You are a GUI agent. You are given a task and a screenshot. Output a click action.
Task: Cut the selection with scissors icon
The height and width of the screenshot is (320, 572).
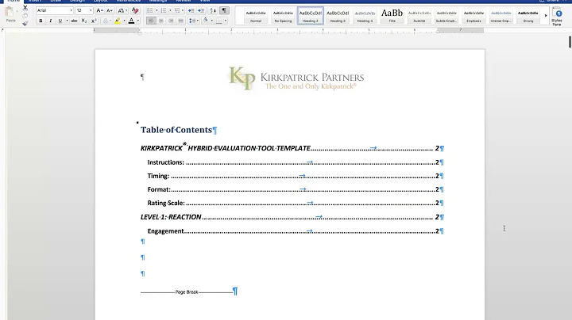click(x=25, y=8)
